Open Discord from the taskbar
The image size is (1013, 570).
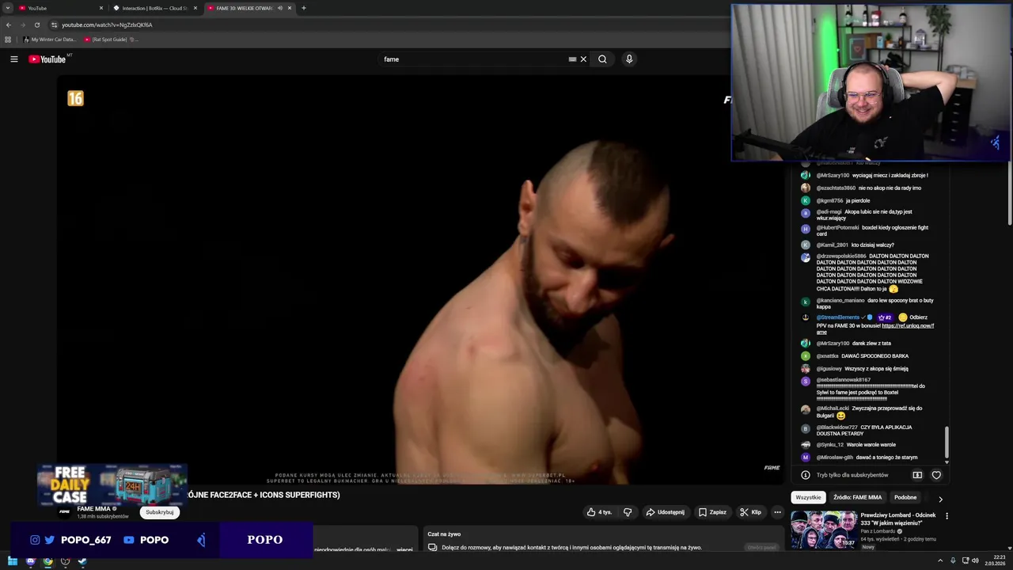click(x=31, y=561)
